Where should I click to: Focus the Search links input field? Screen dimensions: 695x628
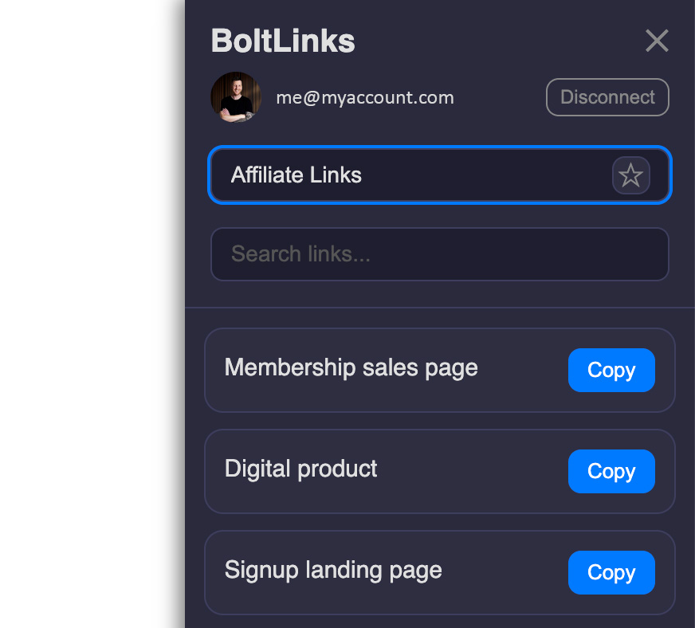[x=440, y=254]
